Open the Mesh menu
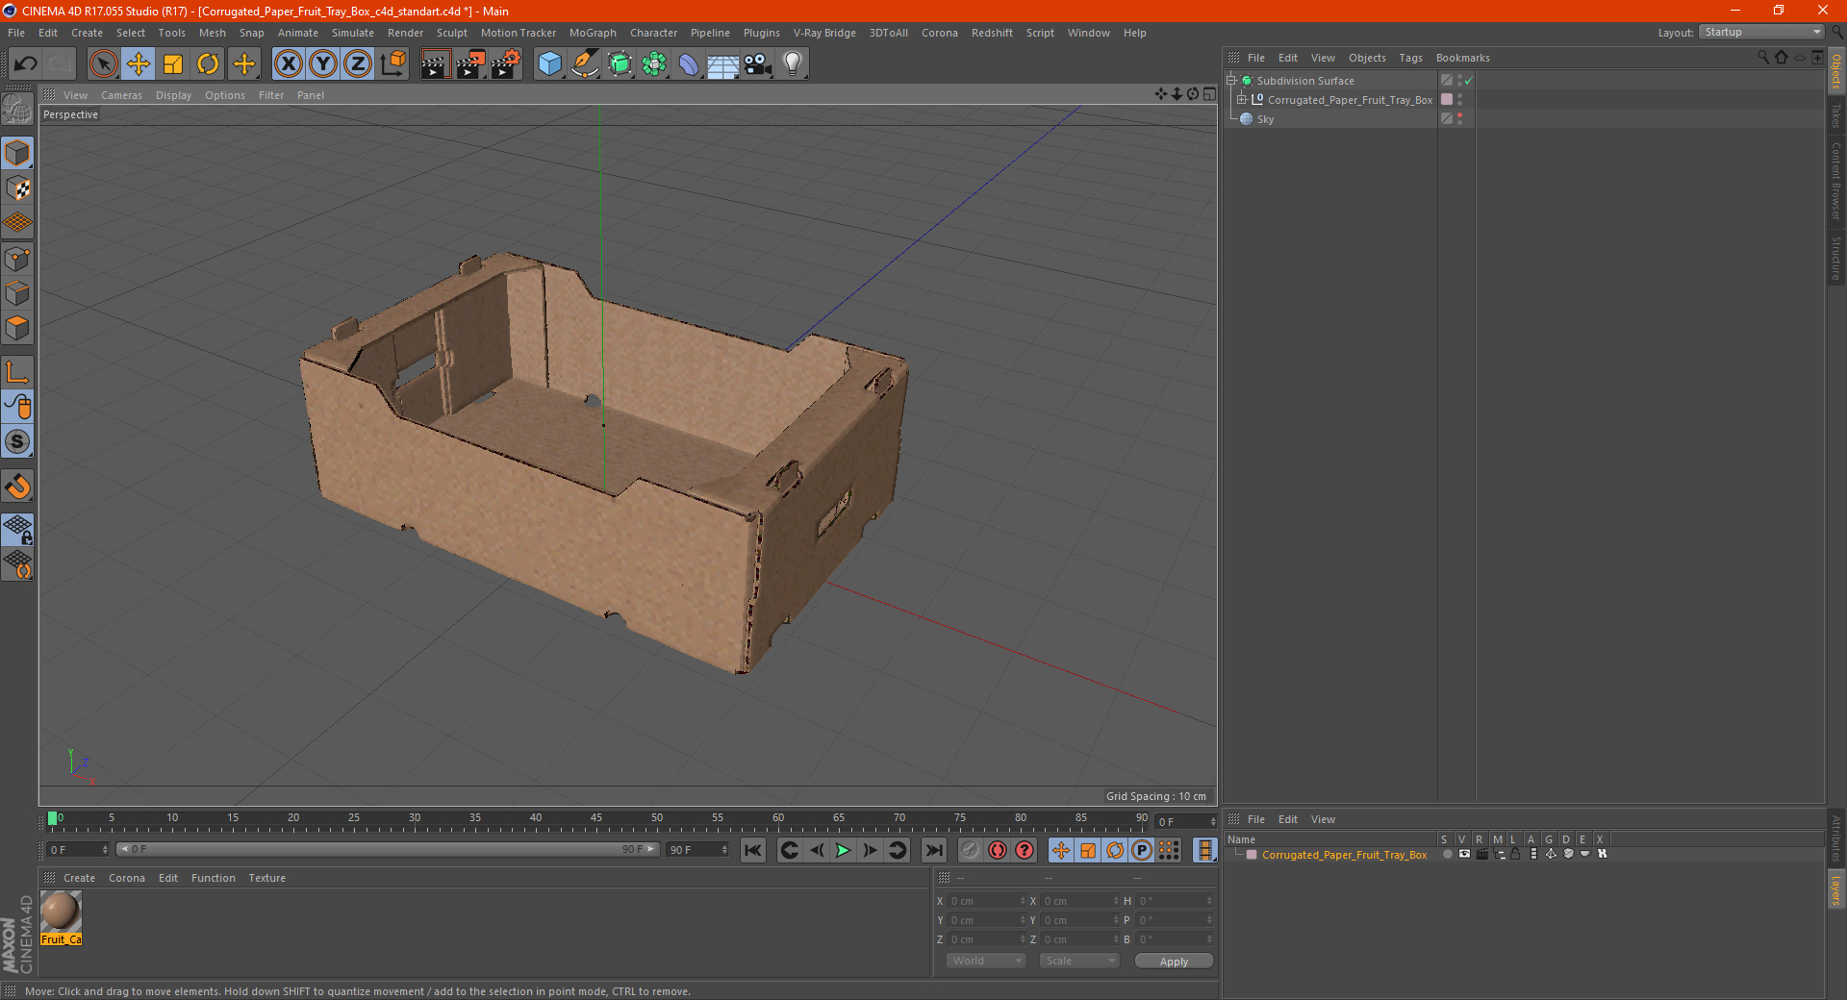Screen dimensions: 1847x1000 pos(212,33)
